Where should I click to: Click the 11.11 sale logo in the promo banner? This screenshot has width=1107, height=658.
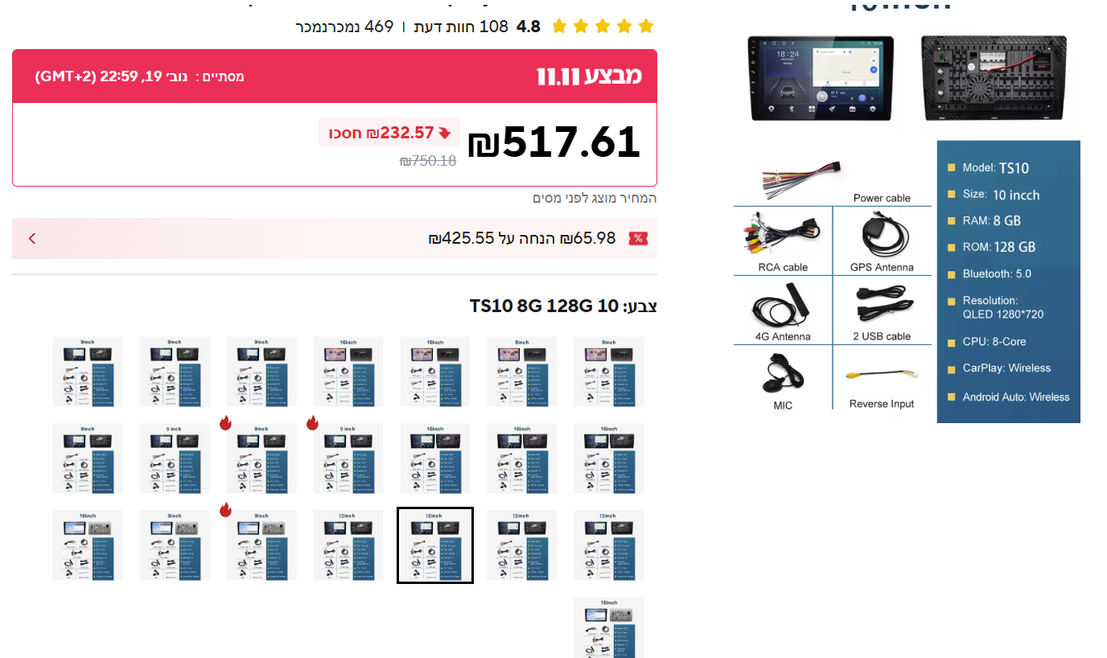click(x=590, y=76)
